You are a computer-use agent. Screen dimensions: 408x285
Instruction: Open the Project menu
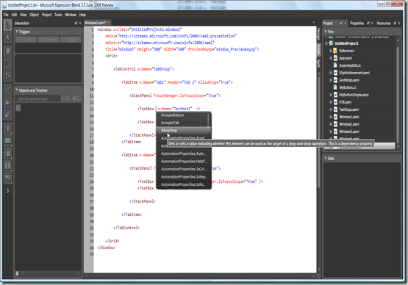[46, 15]
